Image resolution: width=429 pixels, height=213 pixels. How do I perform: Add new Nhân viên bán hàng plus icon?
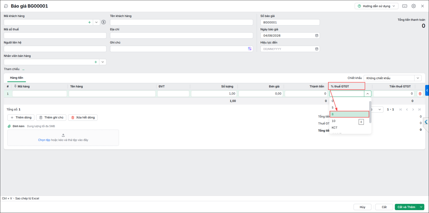(x=96, y=62)
